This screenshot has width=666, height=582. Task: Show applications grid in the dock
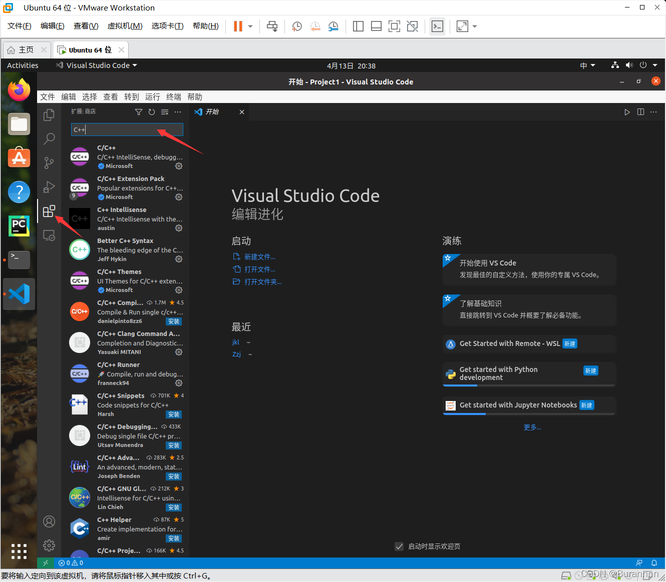click(x=19, y=551)
